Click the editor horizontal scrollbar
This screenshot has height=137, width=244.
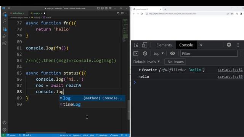(46, 132)
